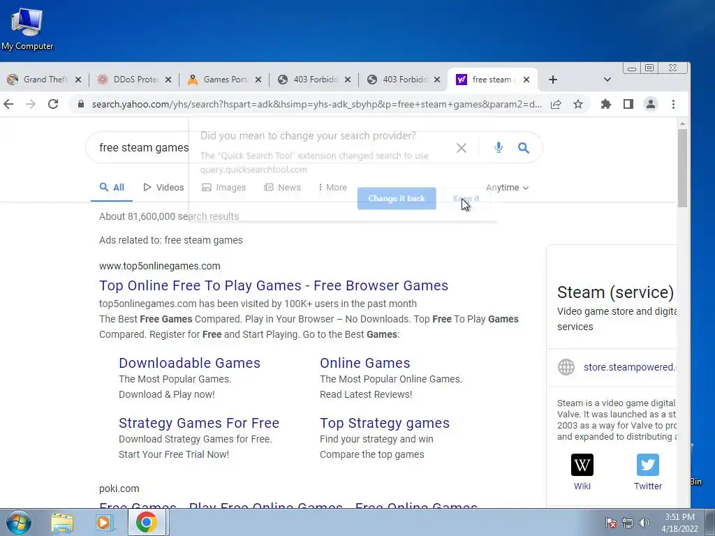Viewport: 715px width, 536px height.
Task: Click the page vertical scrollbar thumb
Action: click(682, 167)
